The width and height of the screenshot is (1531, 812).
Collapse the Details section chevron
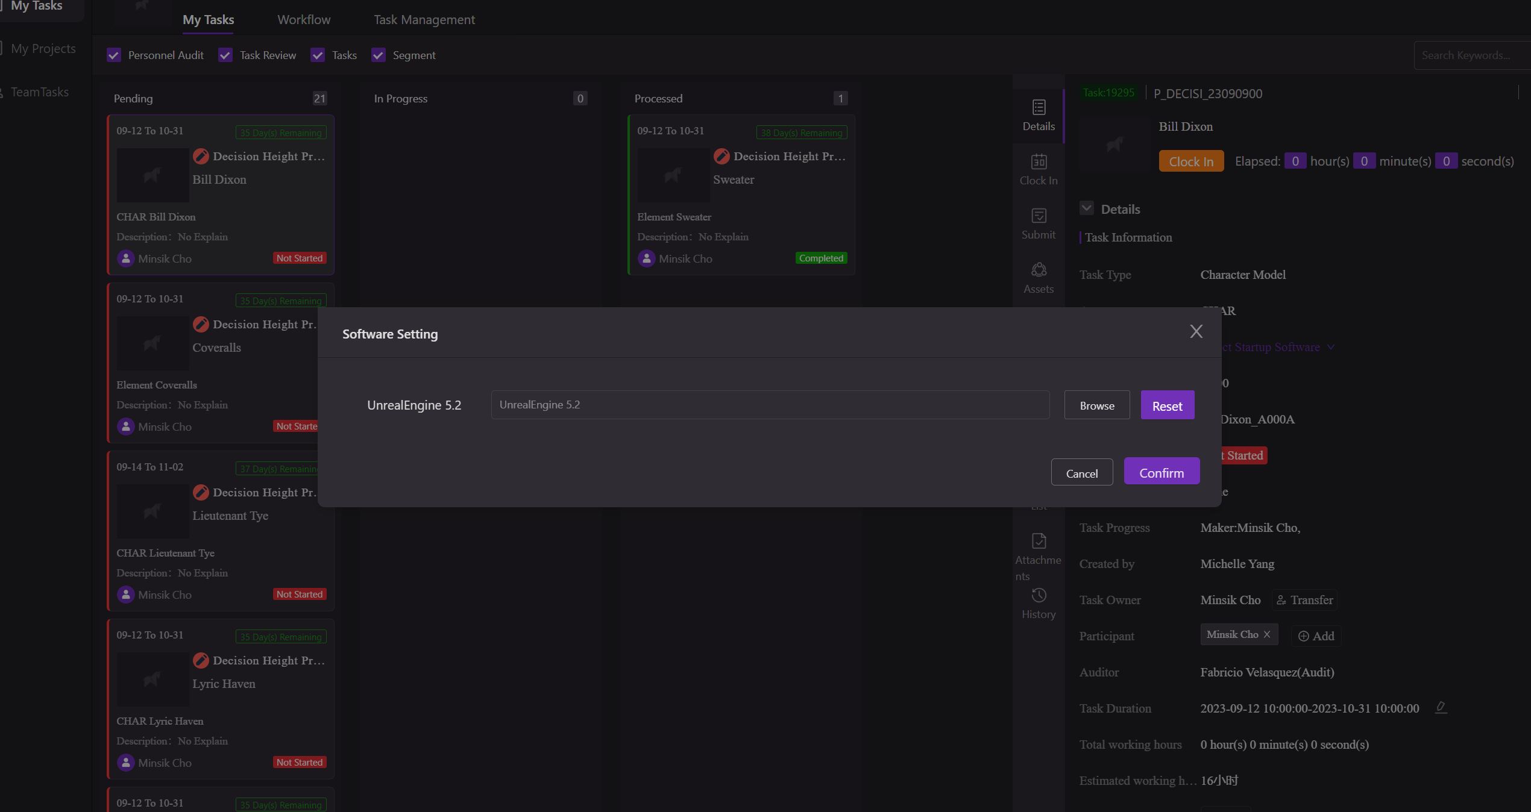[x=1087, y=208]
